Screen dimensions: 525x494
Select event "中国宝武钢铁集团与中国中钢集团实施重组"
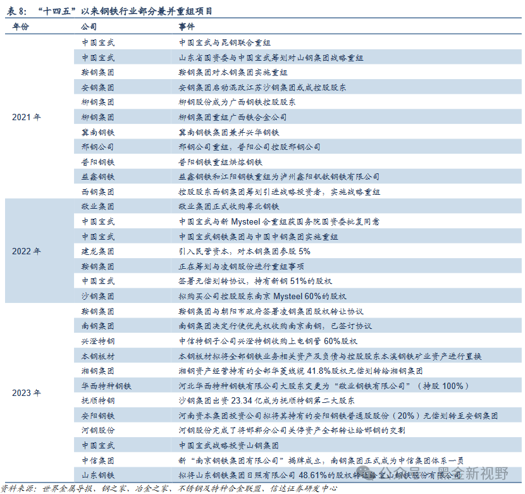tap(258, 237)
